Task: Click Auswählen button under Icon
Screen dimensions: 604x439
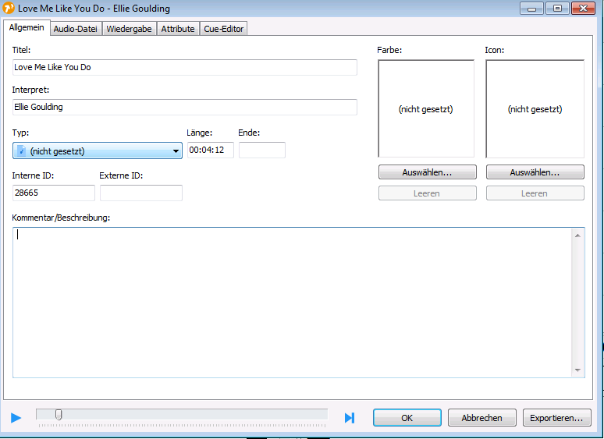Action: tap(535, 172)
